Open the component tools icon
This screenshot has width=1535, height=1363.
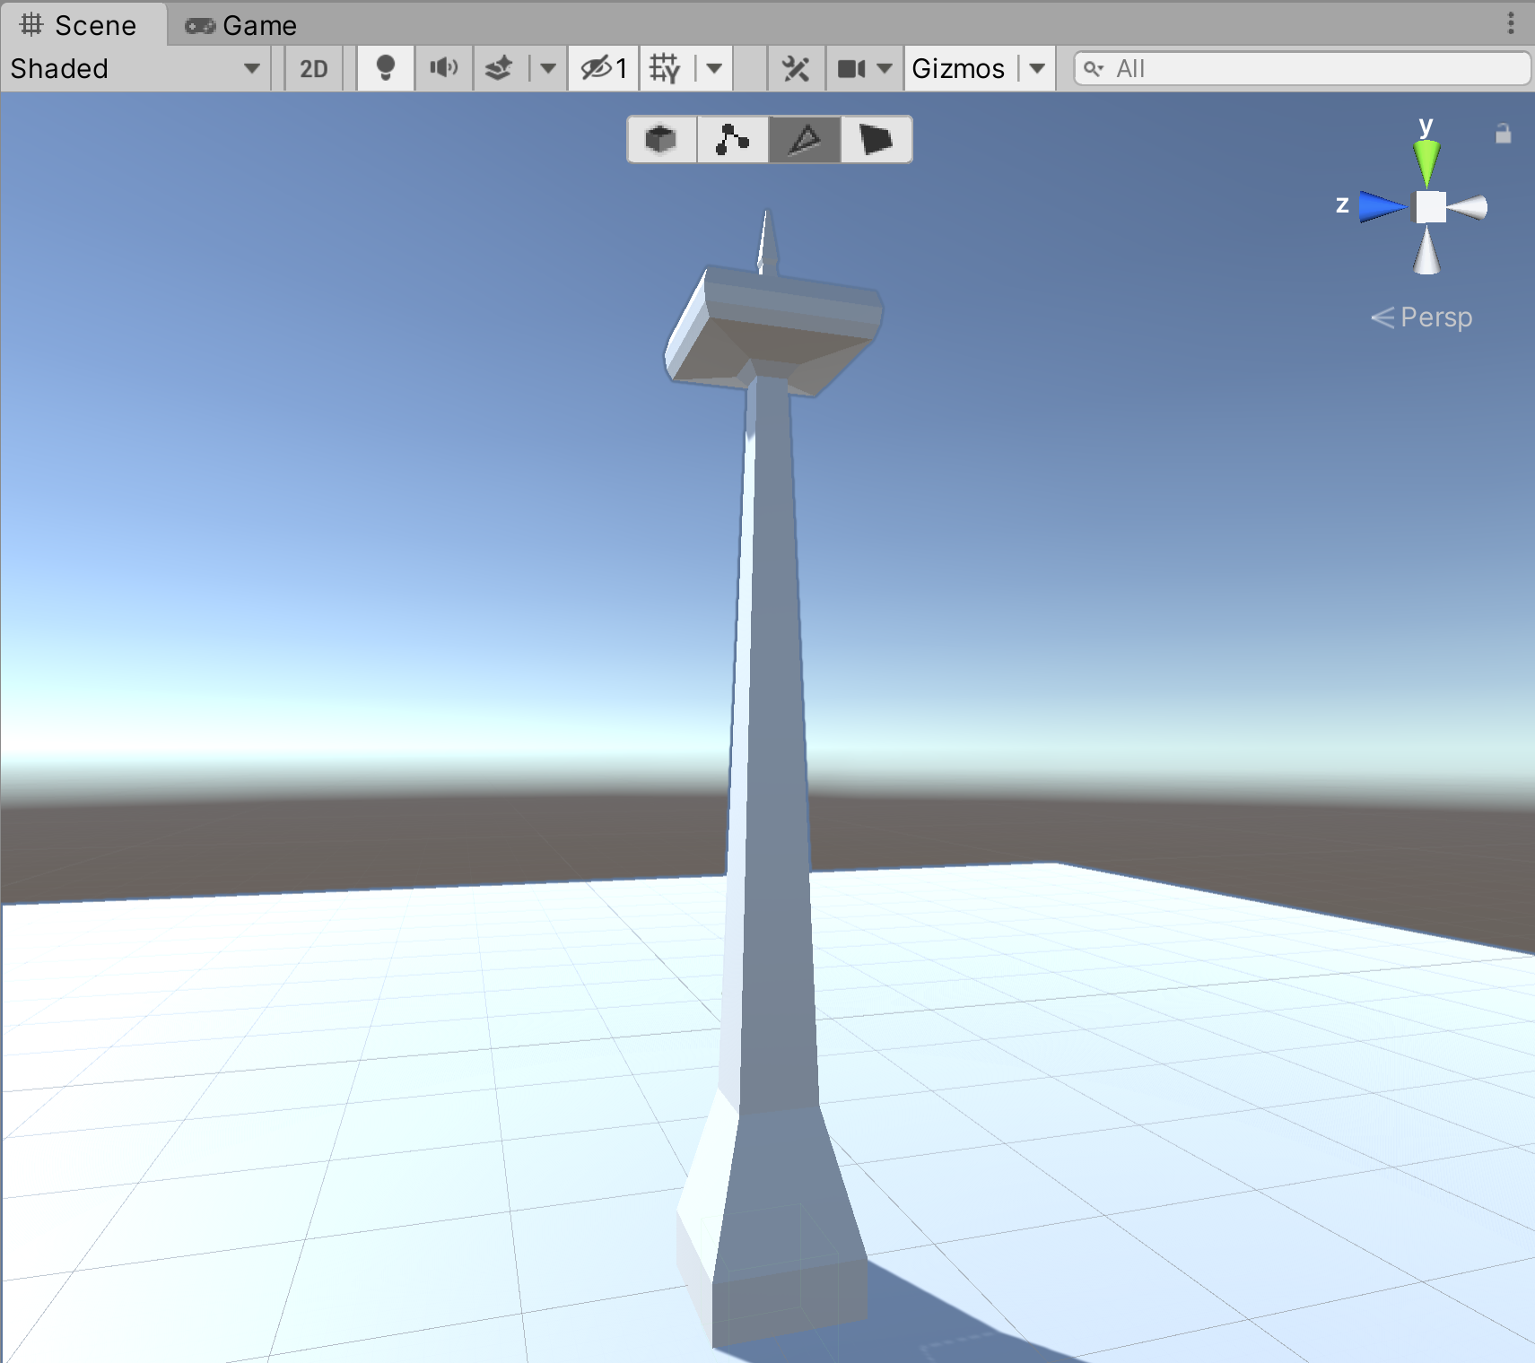[796, 69]
